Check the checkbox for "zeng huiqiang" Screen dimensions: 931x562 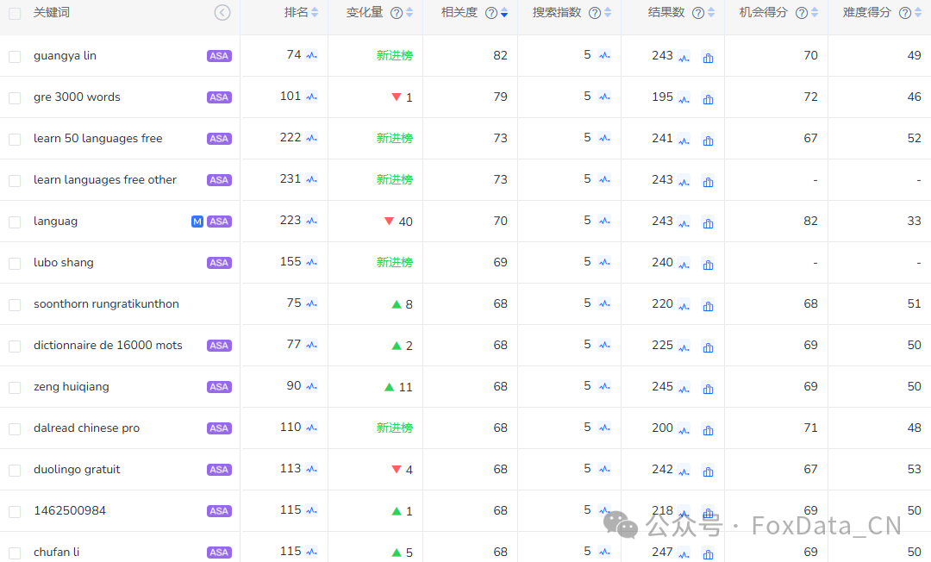coord(14,386)
